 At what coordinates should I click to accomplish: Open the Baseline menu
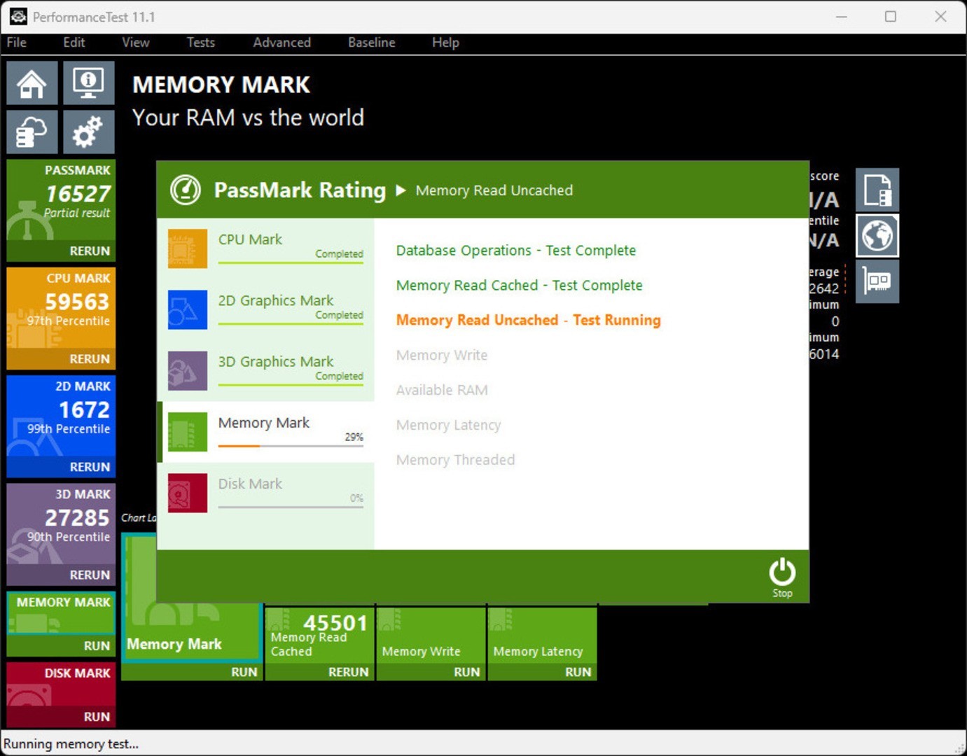pos(372,43)
